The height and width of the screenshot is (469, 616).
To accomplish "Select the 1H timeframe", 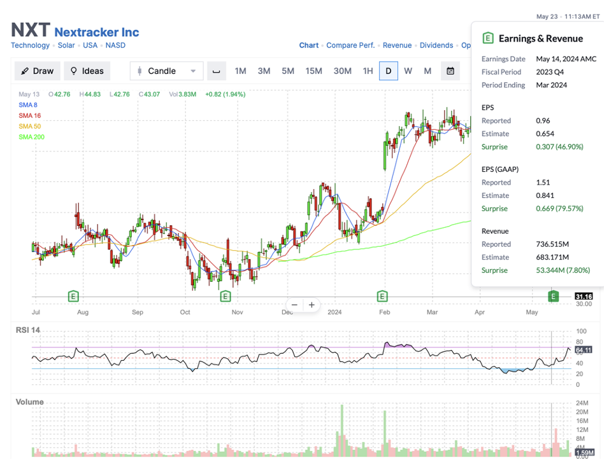I will tap(368, 71).
